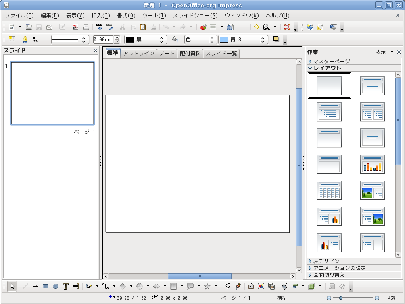Open the スライドショー menu
This screenshot has height=304, width=405.
195,16
